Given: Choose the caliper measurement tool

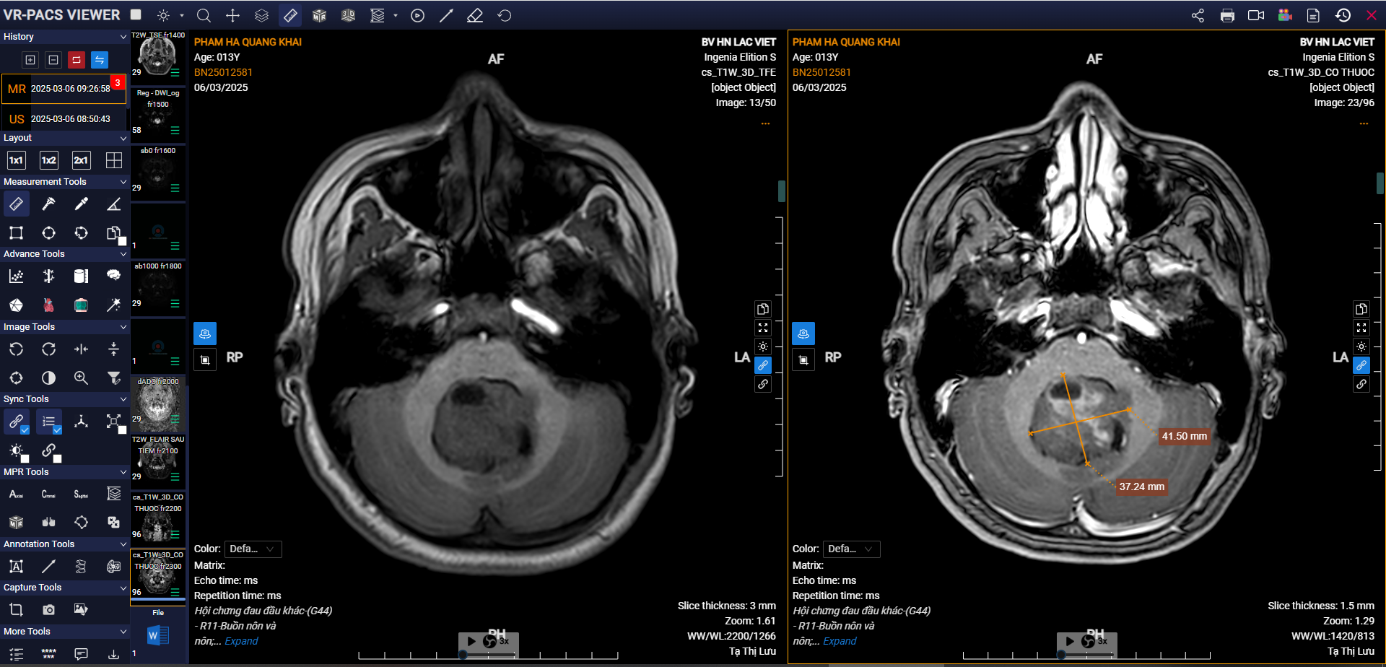Looking at the screenshot, I should (48, 204).
